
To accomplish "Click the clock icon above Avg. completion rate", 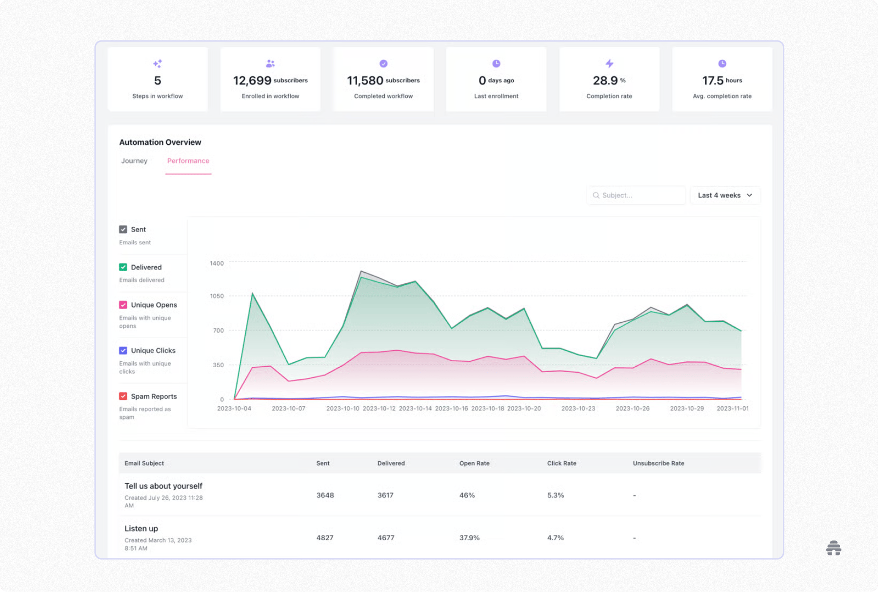I will click(x=722, y=63).
